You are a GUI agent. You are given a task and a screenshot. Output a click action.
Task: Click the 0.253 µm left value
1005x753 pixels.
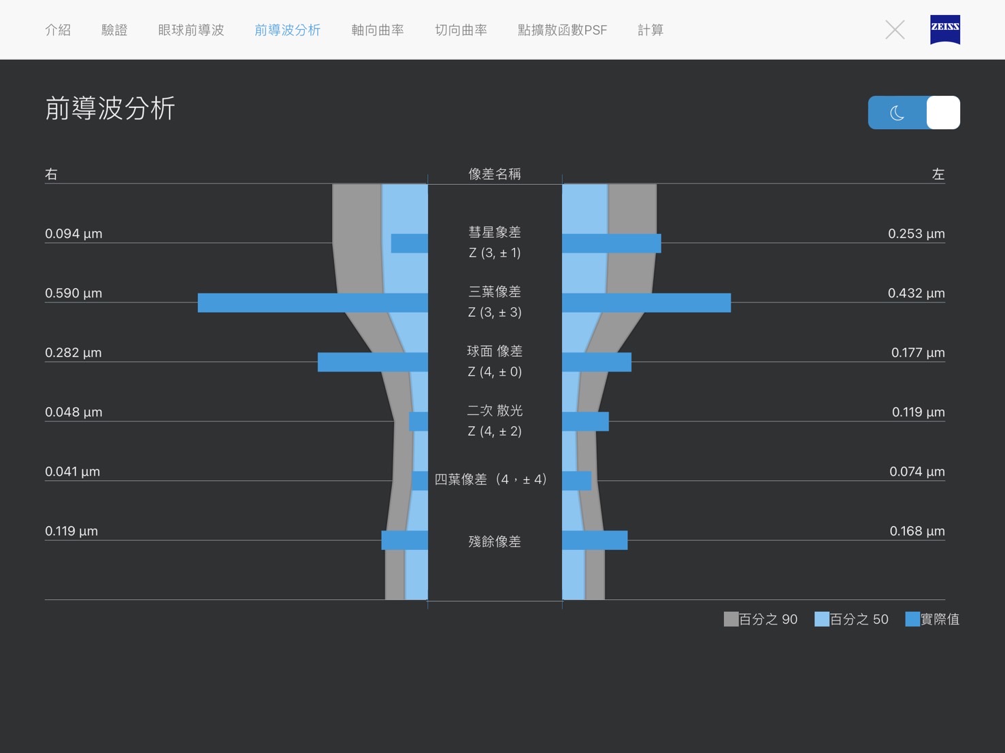[x=916, y=234]
